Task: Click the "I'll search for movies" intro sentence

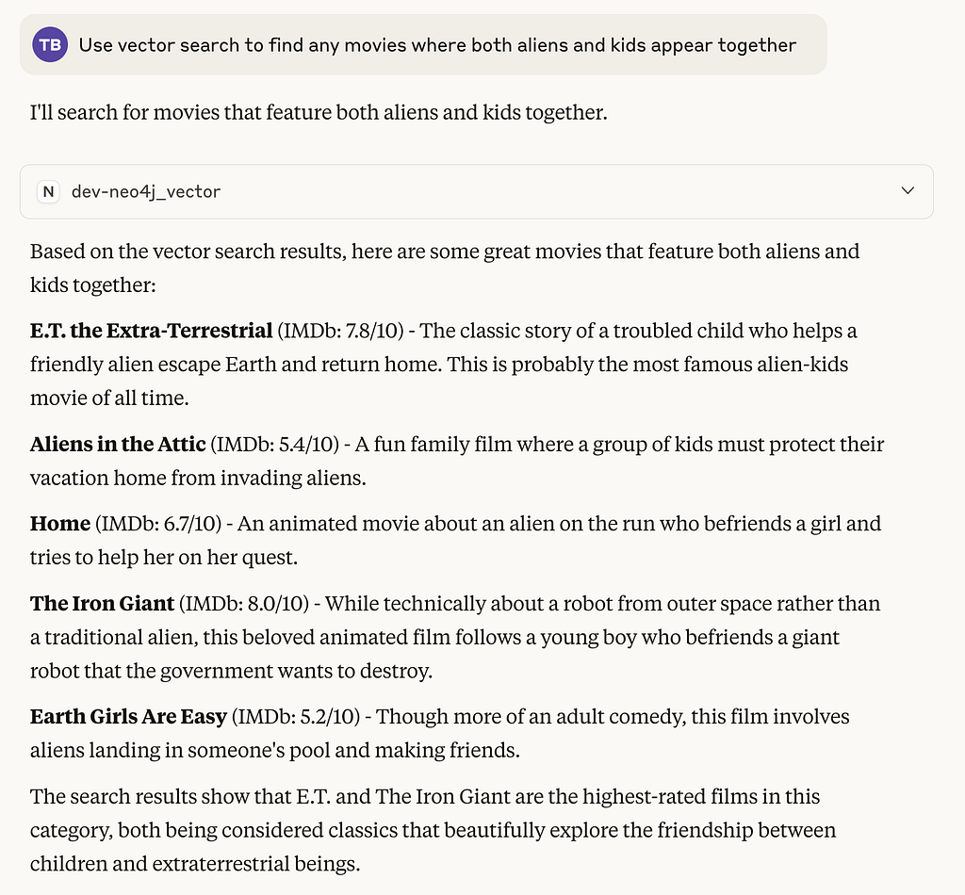Action: pyautogui.click(x=319, y=112)
